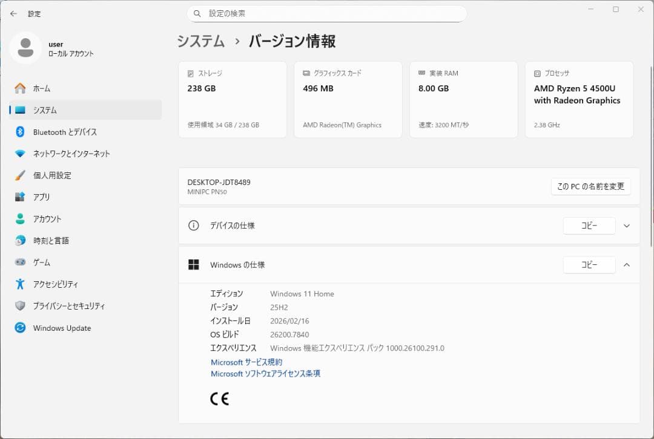Click the ゲーム controller icon
The height and width of the screenshot is (439, 654).
pos(20,262)
